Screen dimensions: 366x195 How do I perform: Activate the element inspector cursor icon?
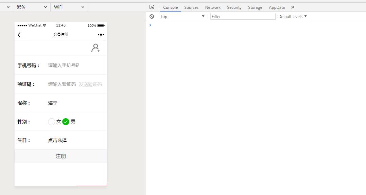pos(152,7)
